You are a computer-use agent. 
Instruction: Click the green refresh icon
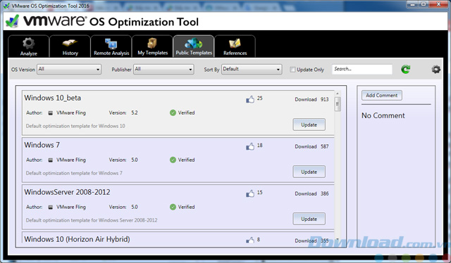(x=406, y=69)
